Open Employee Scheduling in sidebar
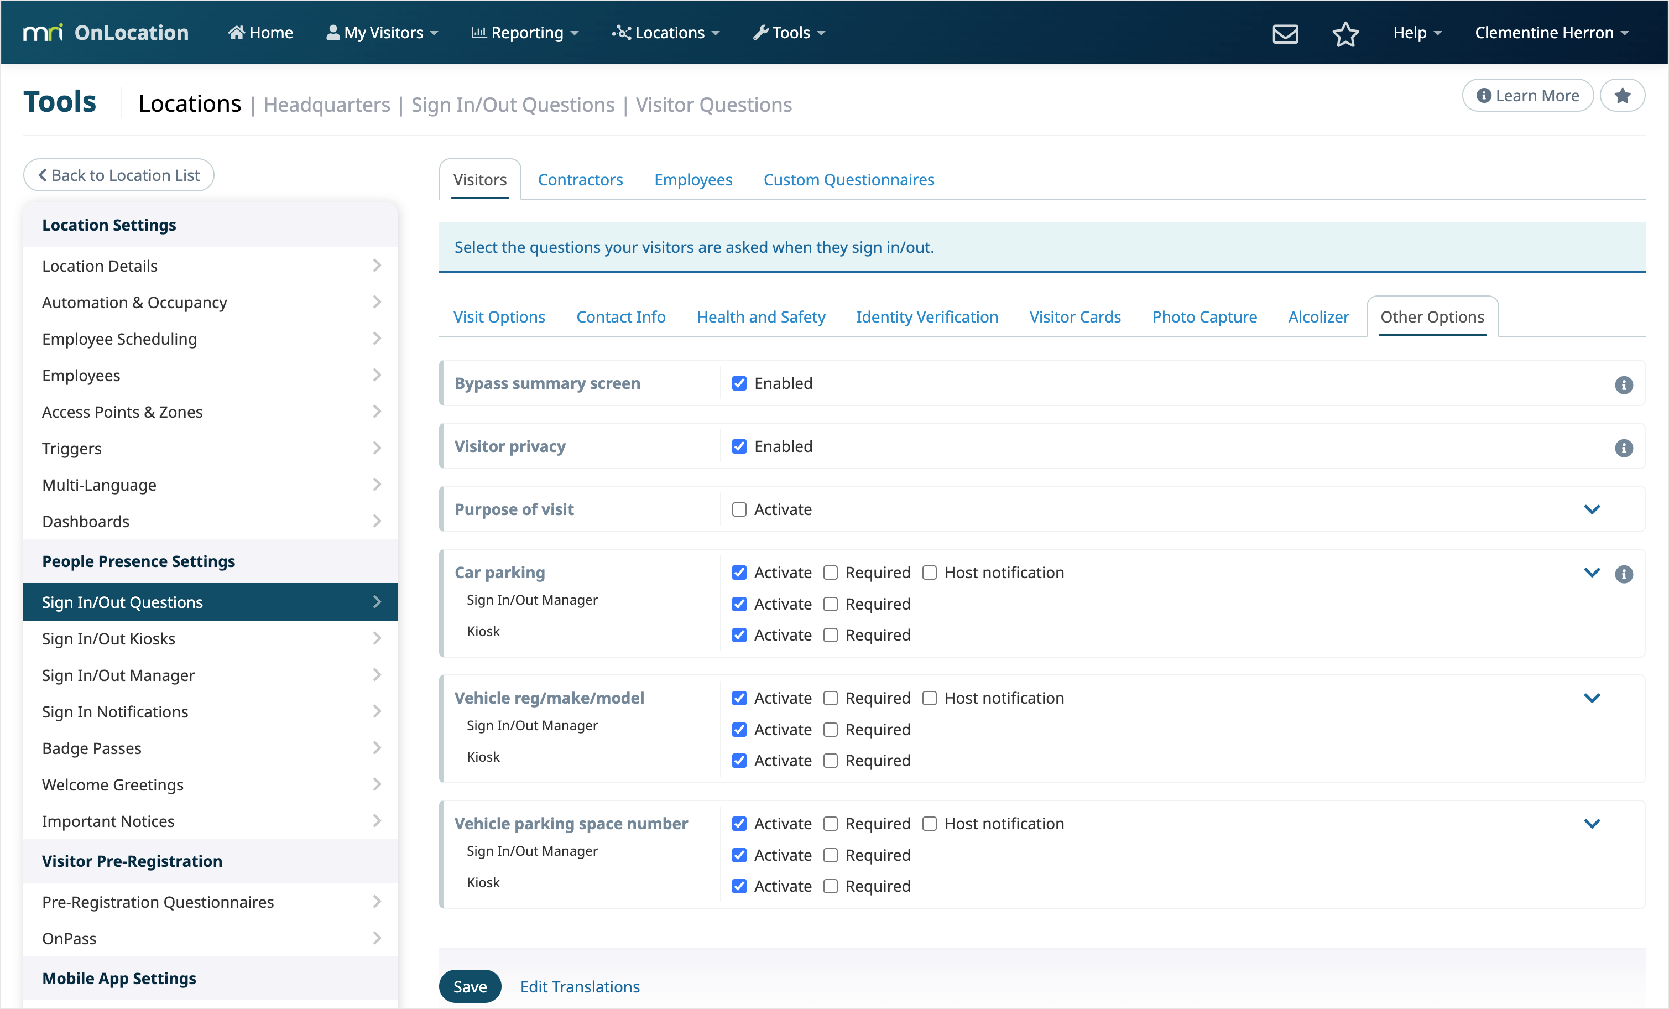Image resolution: width=1669 pixels, height=1009 pixels. pyautogui.click(x=210, y=339)
